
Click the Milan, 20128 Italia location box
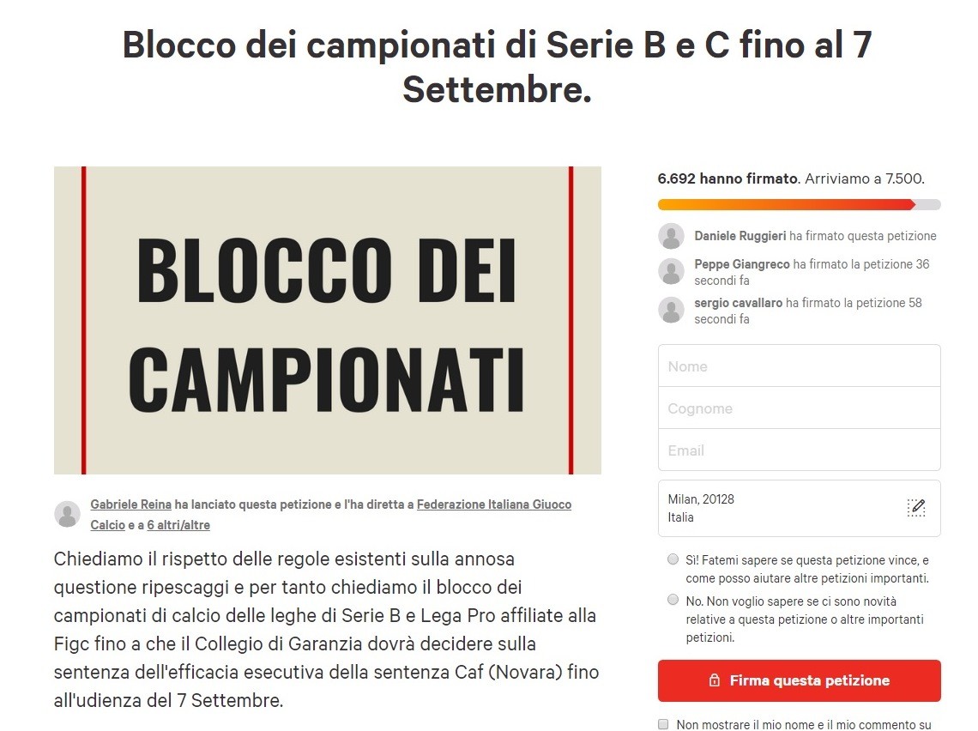[x=799, y=508]
